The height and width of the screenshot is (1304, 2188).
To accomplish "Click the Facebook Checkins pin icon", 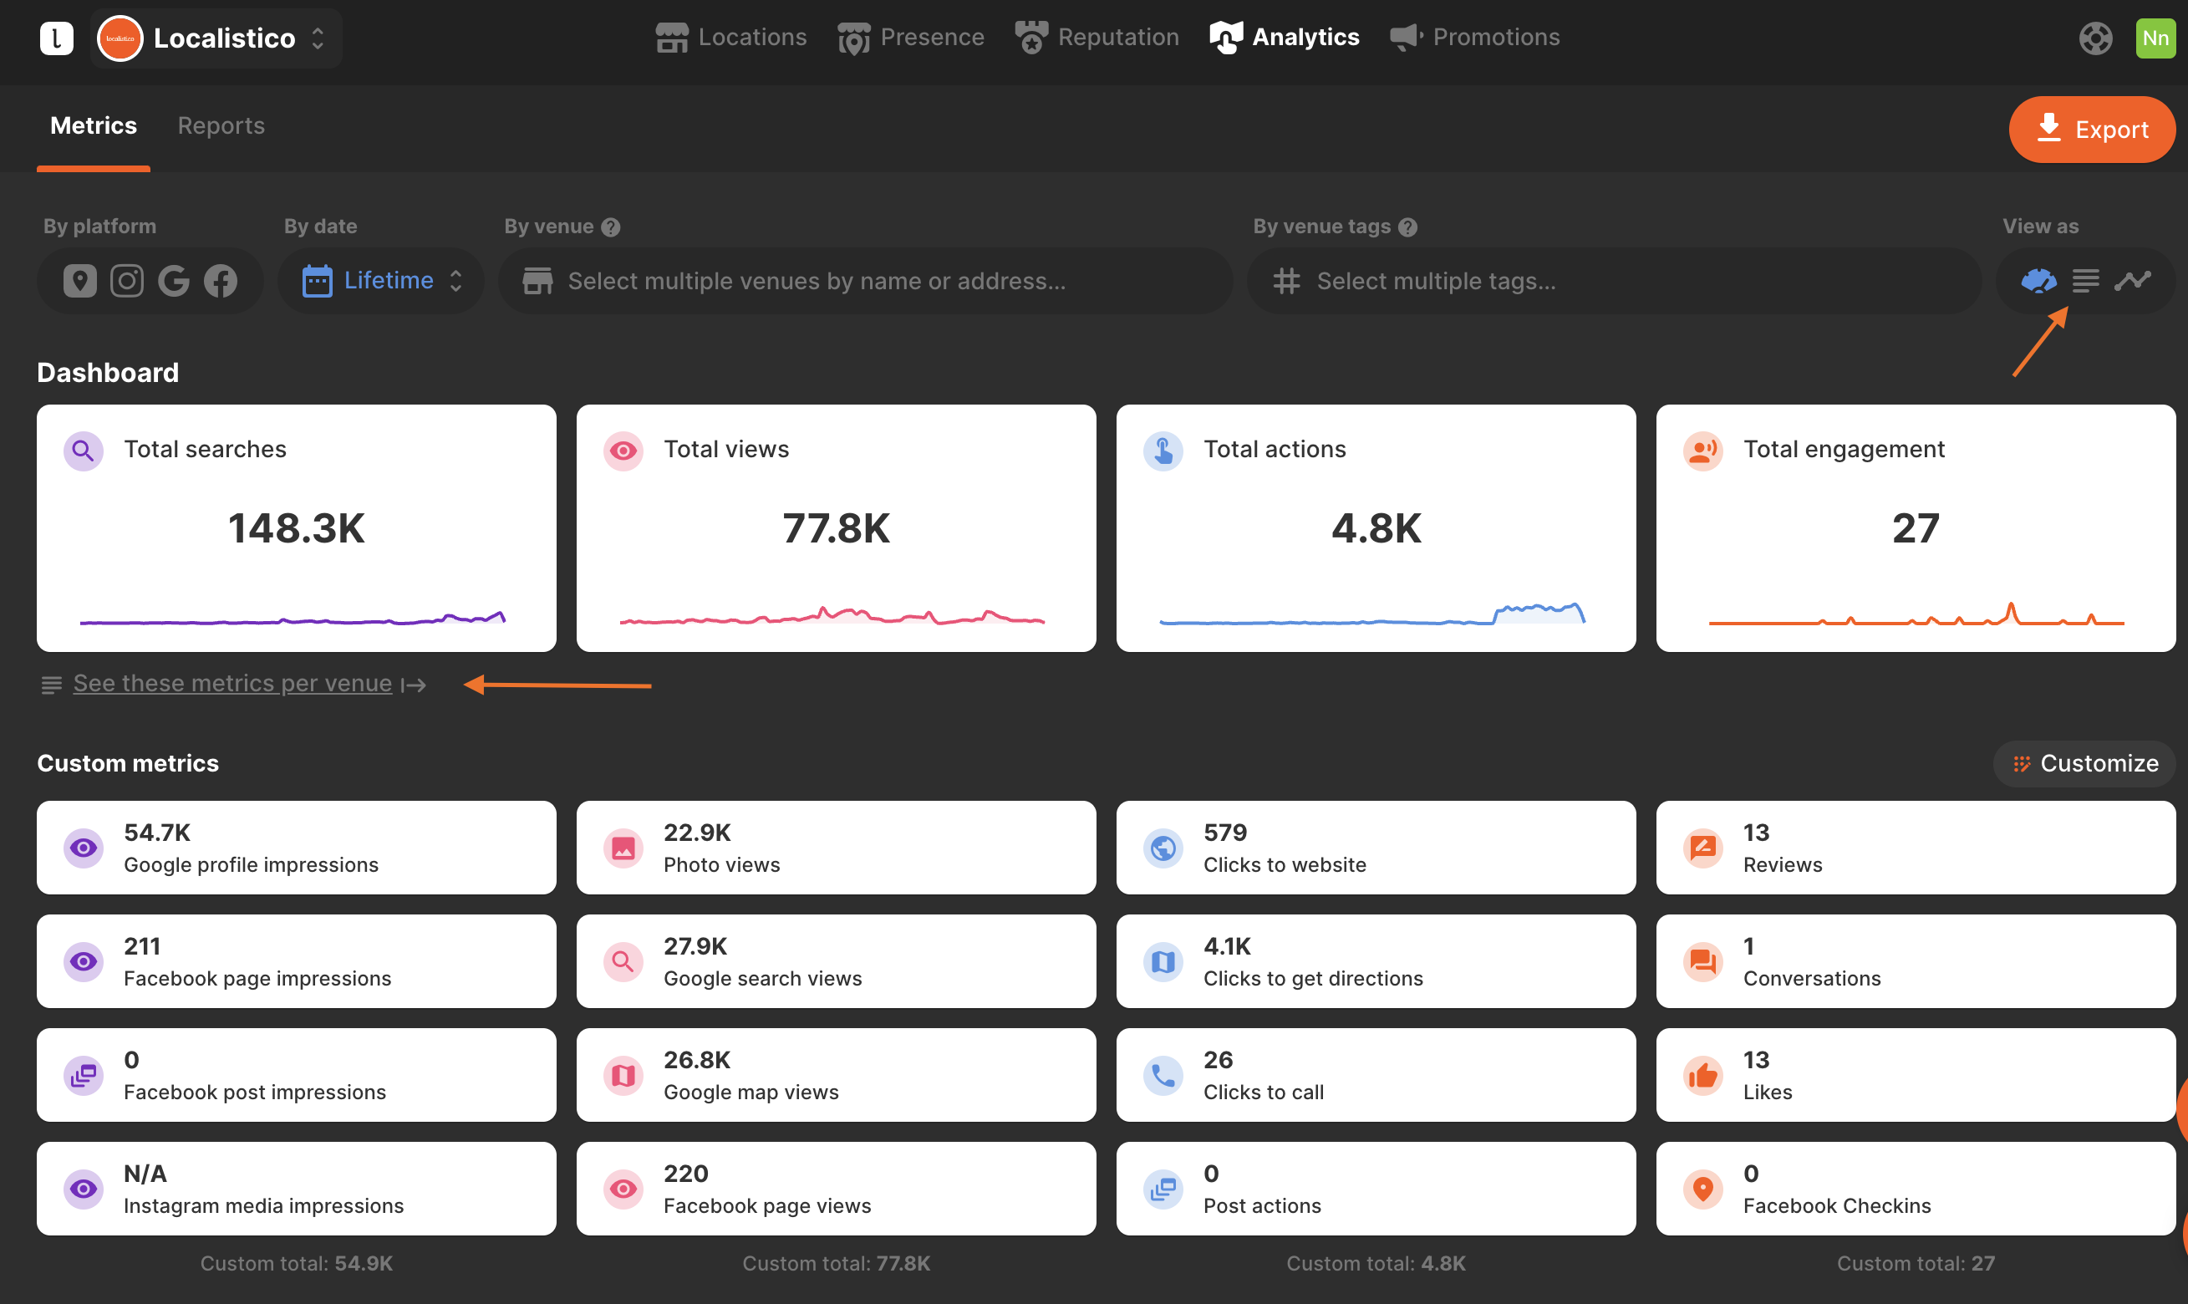I will coord(1703,1189).
